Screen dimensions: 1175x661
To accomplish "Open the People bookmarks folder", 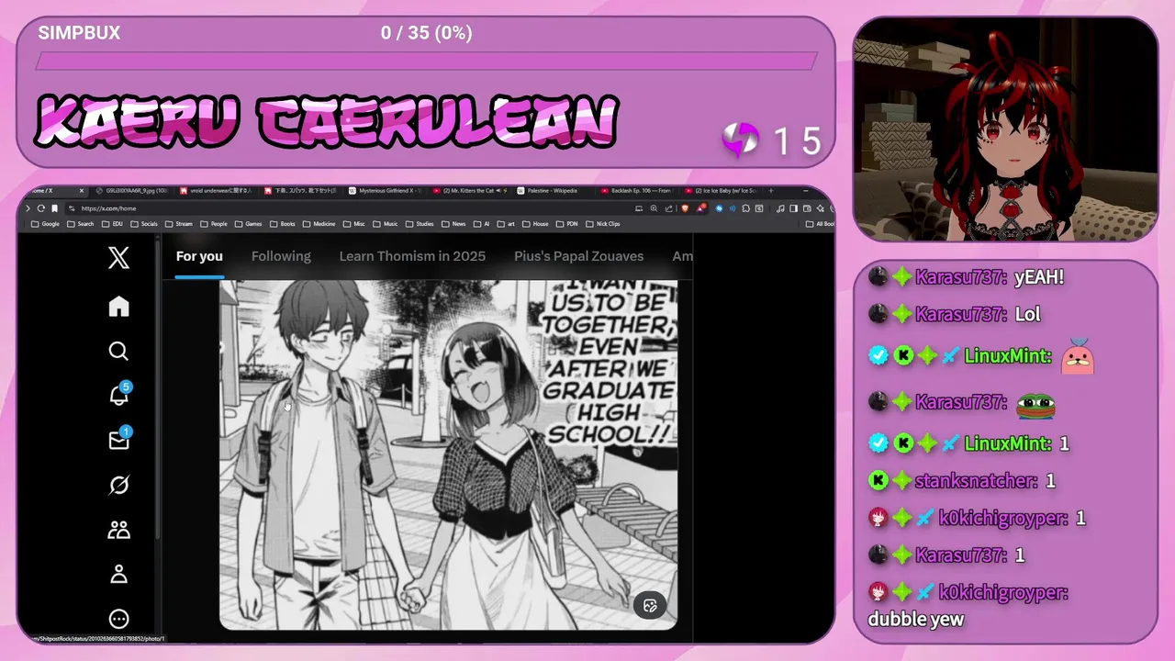I will (213, 224).
